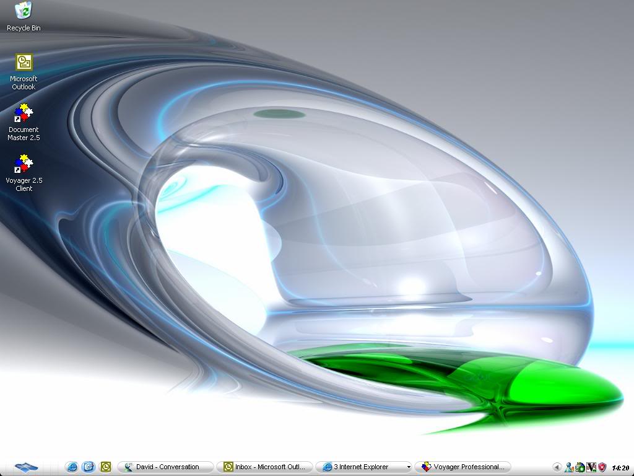Open MSN Messenger from the system tray
This screenshot has width=634, height=476.
pyautogui.click(x=569, y=467)
